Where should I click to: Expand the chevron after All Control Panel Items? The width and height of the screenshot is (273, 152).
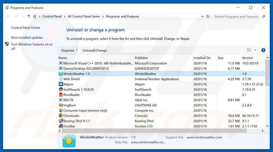103,16
